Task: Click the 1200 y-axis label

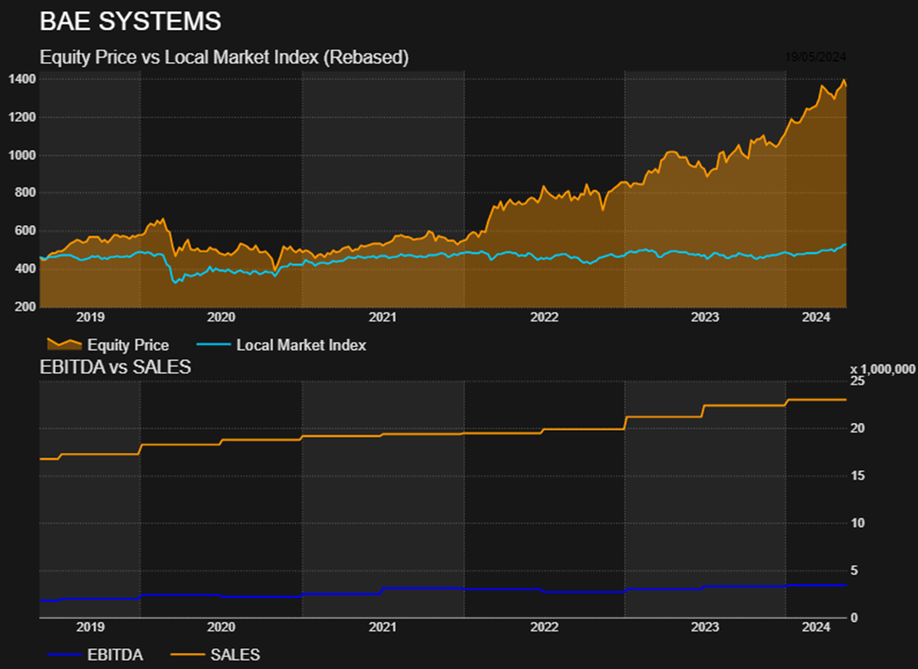Action: click(x=23, y=117)
